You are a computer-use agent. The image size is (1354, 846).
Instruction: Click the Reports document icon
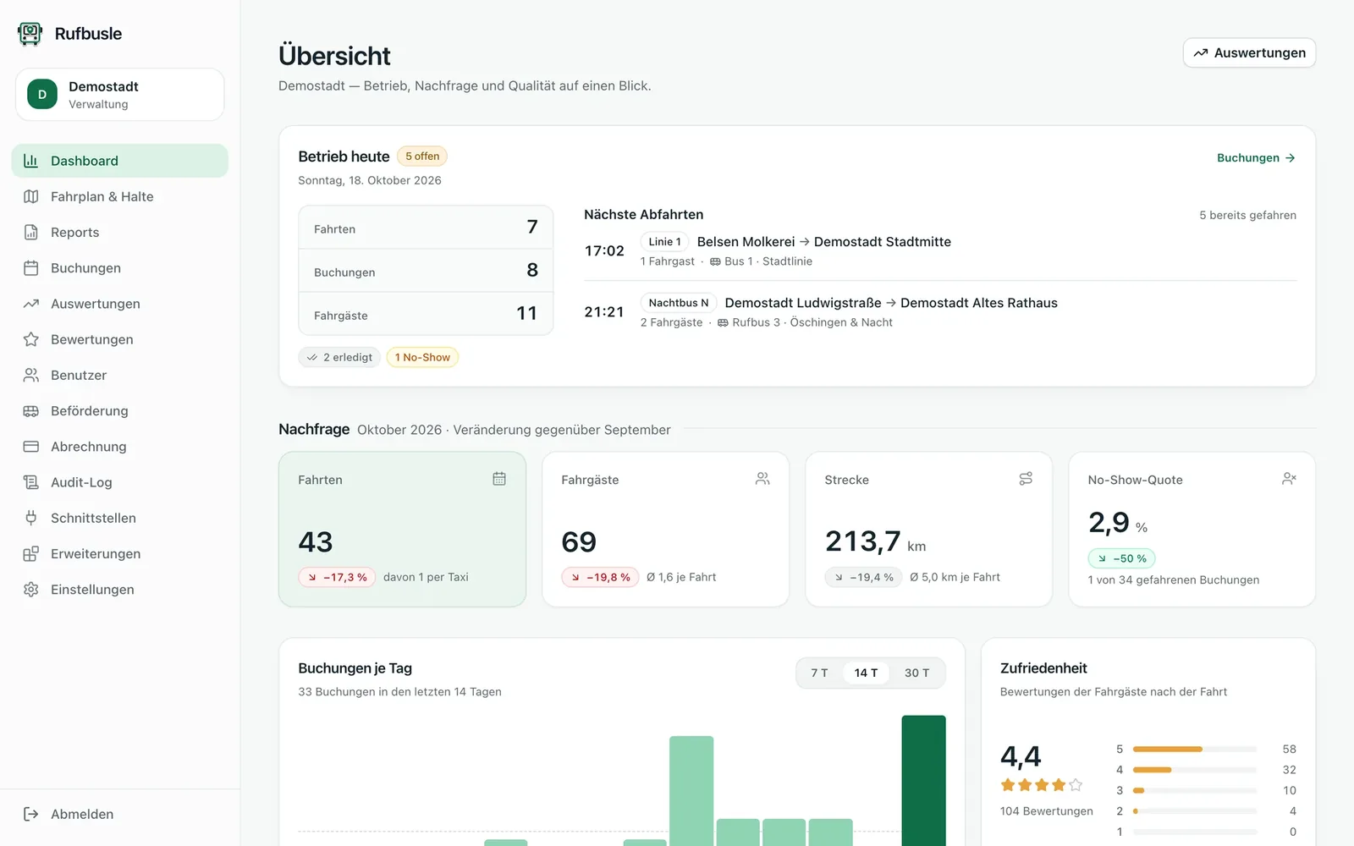click(31, 232)
